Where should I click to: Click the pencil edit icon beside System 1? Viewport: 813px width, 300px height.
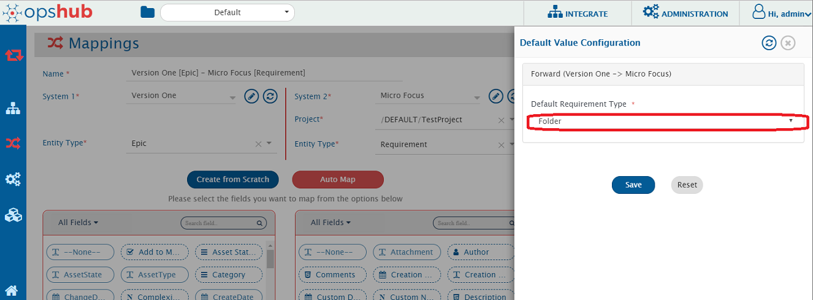(251, 96)
